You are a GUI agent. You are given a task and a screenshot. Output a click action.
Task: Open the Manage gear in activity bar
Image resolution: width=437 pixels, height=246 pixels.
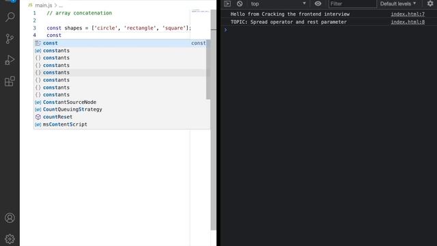pyautogui.click(x=10, y=239)
